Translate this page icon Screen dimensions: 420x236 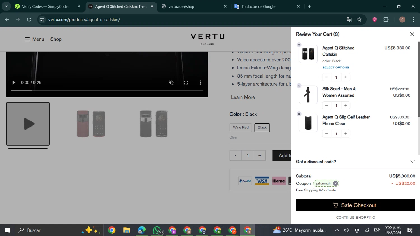coord(349,19)
